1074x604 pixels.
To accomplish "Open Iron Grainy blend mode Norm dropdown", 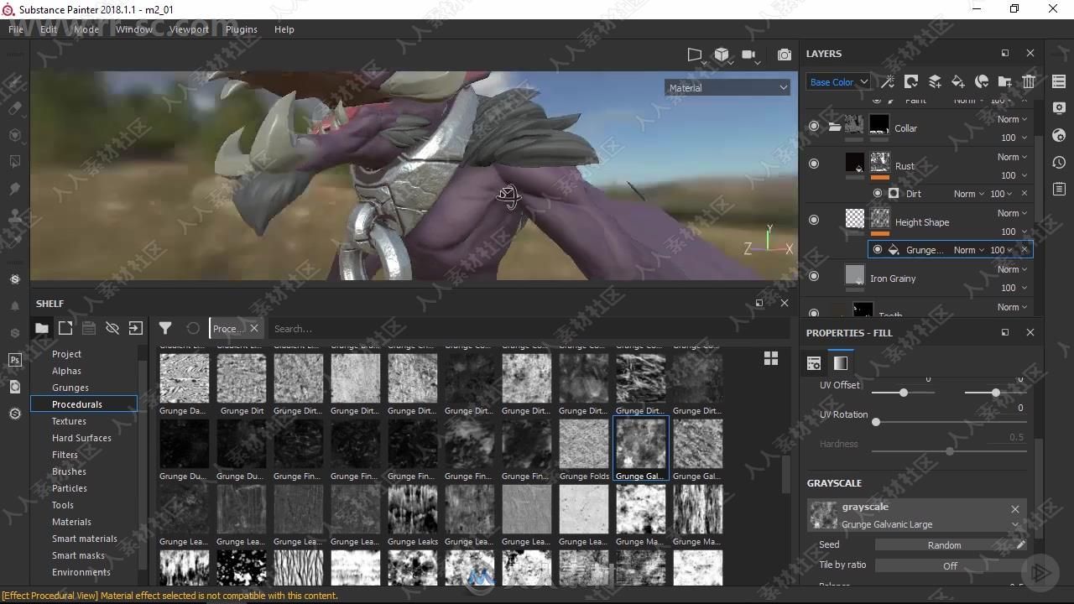I will point(1012,269).
